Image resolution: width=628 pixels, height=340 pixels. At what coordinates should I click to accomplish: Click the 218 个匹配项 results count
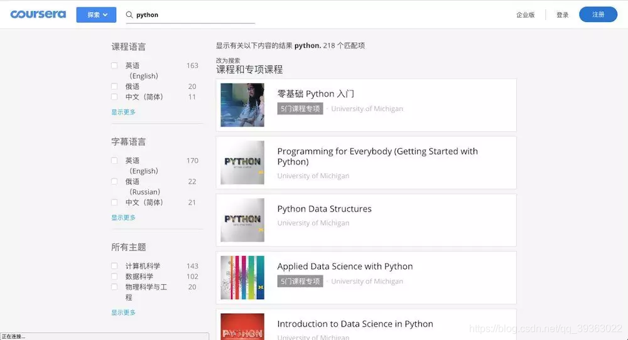(x=344, y=46)
